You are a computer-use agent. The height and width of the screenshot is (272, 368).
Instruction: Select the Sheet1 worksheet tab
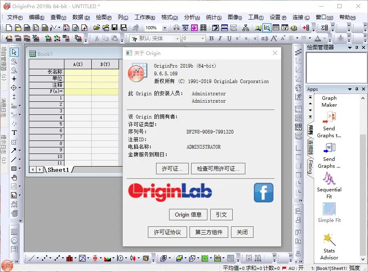pos(58,170)
